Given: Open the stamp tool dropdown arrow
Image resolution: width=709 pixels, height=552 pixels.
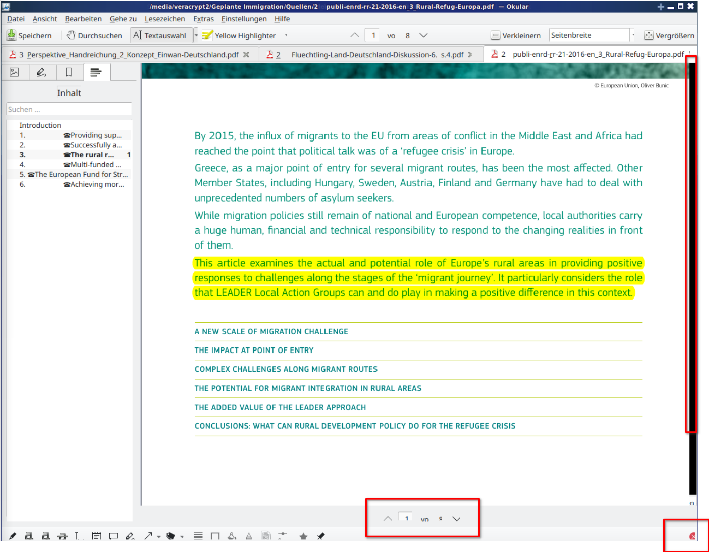Looking at the screenshot, I should tap(182, 536).
